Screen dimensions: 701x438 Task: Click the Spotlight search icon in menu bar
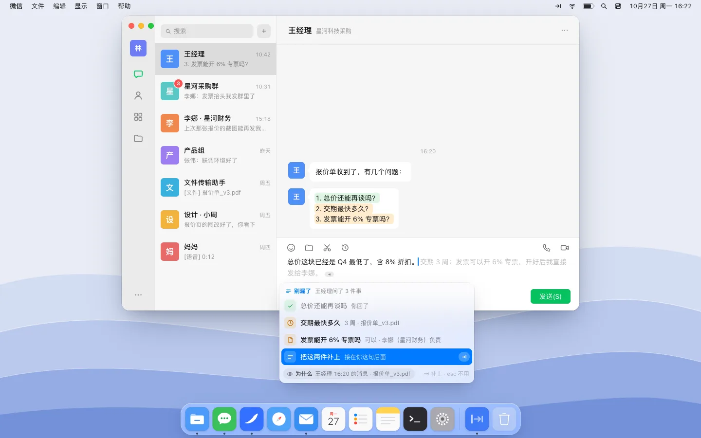[x=604, y=6]
